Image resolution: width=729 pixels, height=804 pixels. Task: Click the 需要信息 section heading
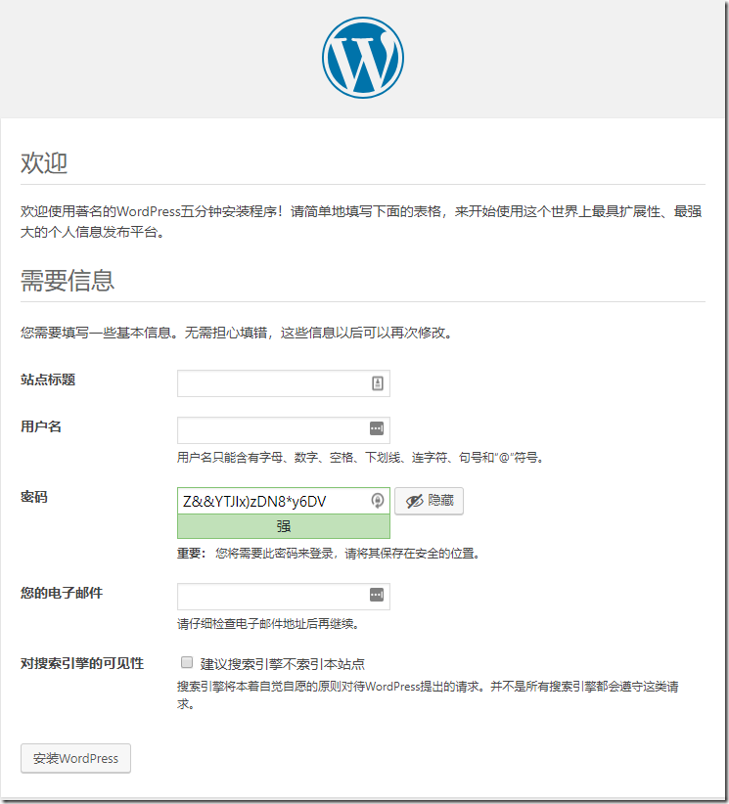68,281
